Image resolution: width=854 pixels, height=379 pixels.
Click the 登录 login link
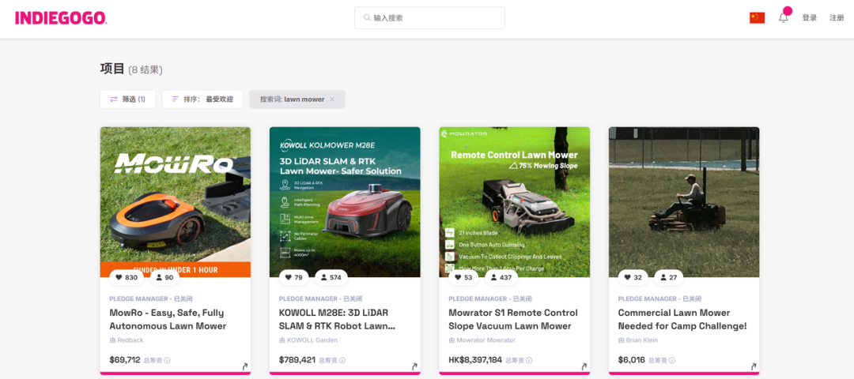click(810, 18)
